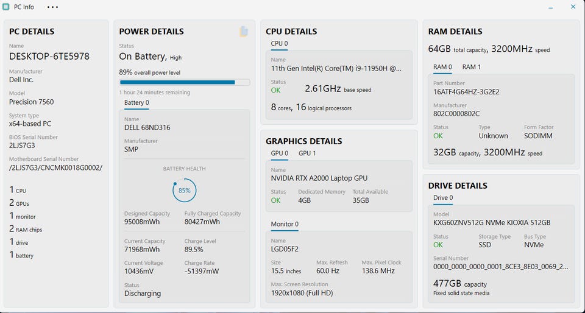The image size is (585, 313).
Task: Click the PC name DESKTOP-6TE5978
Action: pos(49,56)
